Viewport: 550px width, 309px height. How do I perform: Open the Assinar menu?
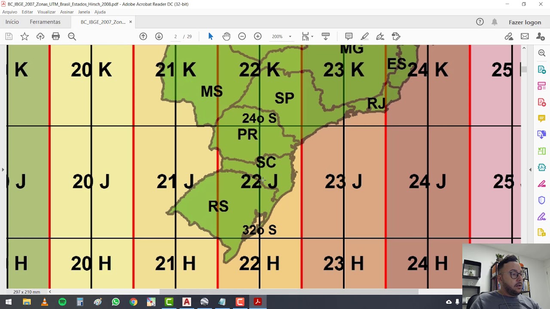(67, 12)
